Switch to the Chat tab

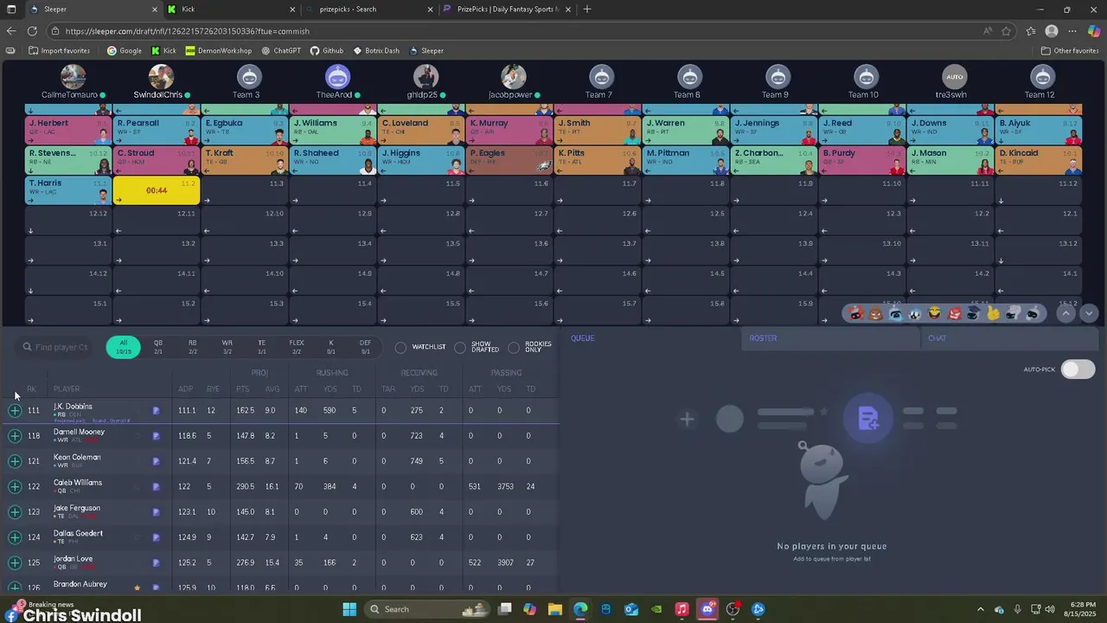1008,338
